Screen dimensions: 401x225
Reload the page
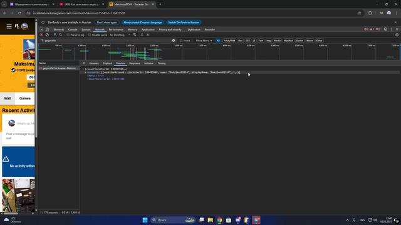point(19,13)
